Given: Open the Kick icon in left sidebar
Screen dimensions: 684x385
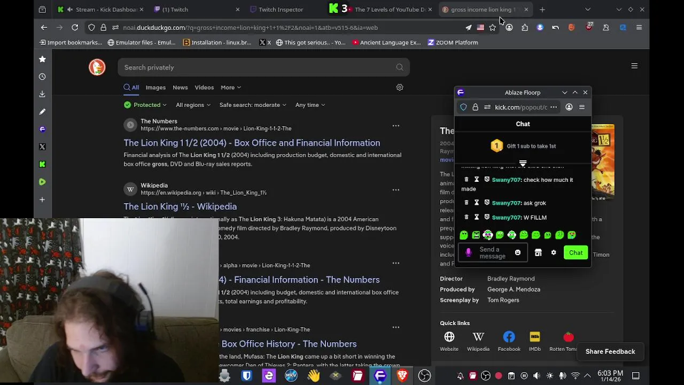Looking at the screenshot, I should point(42,164).
